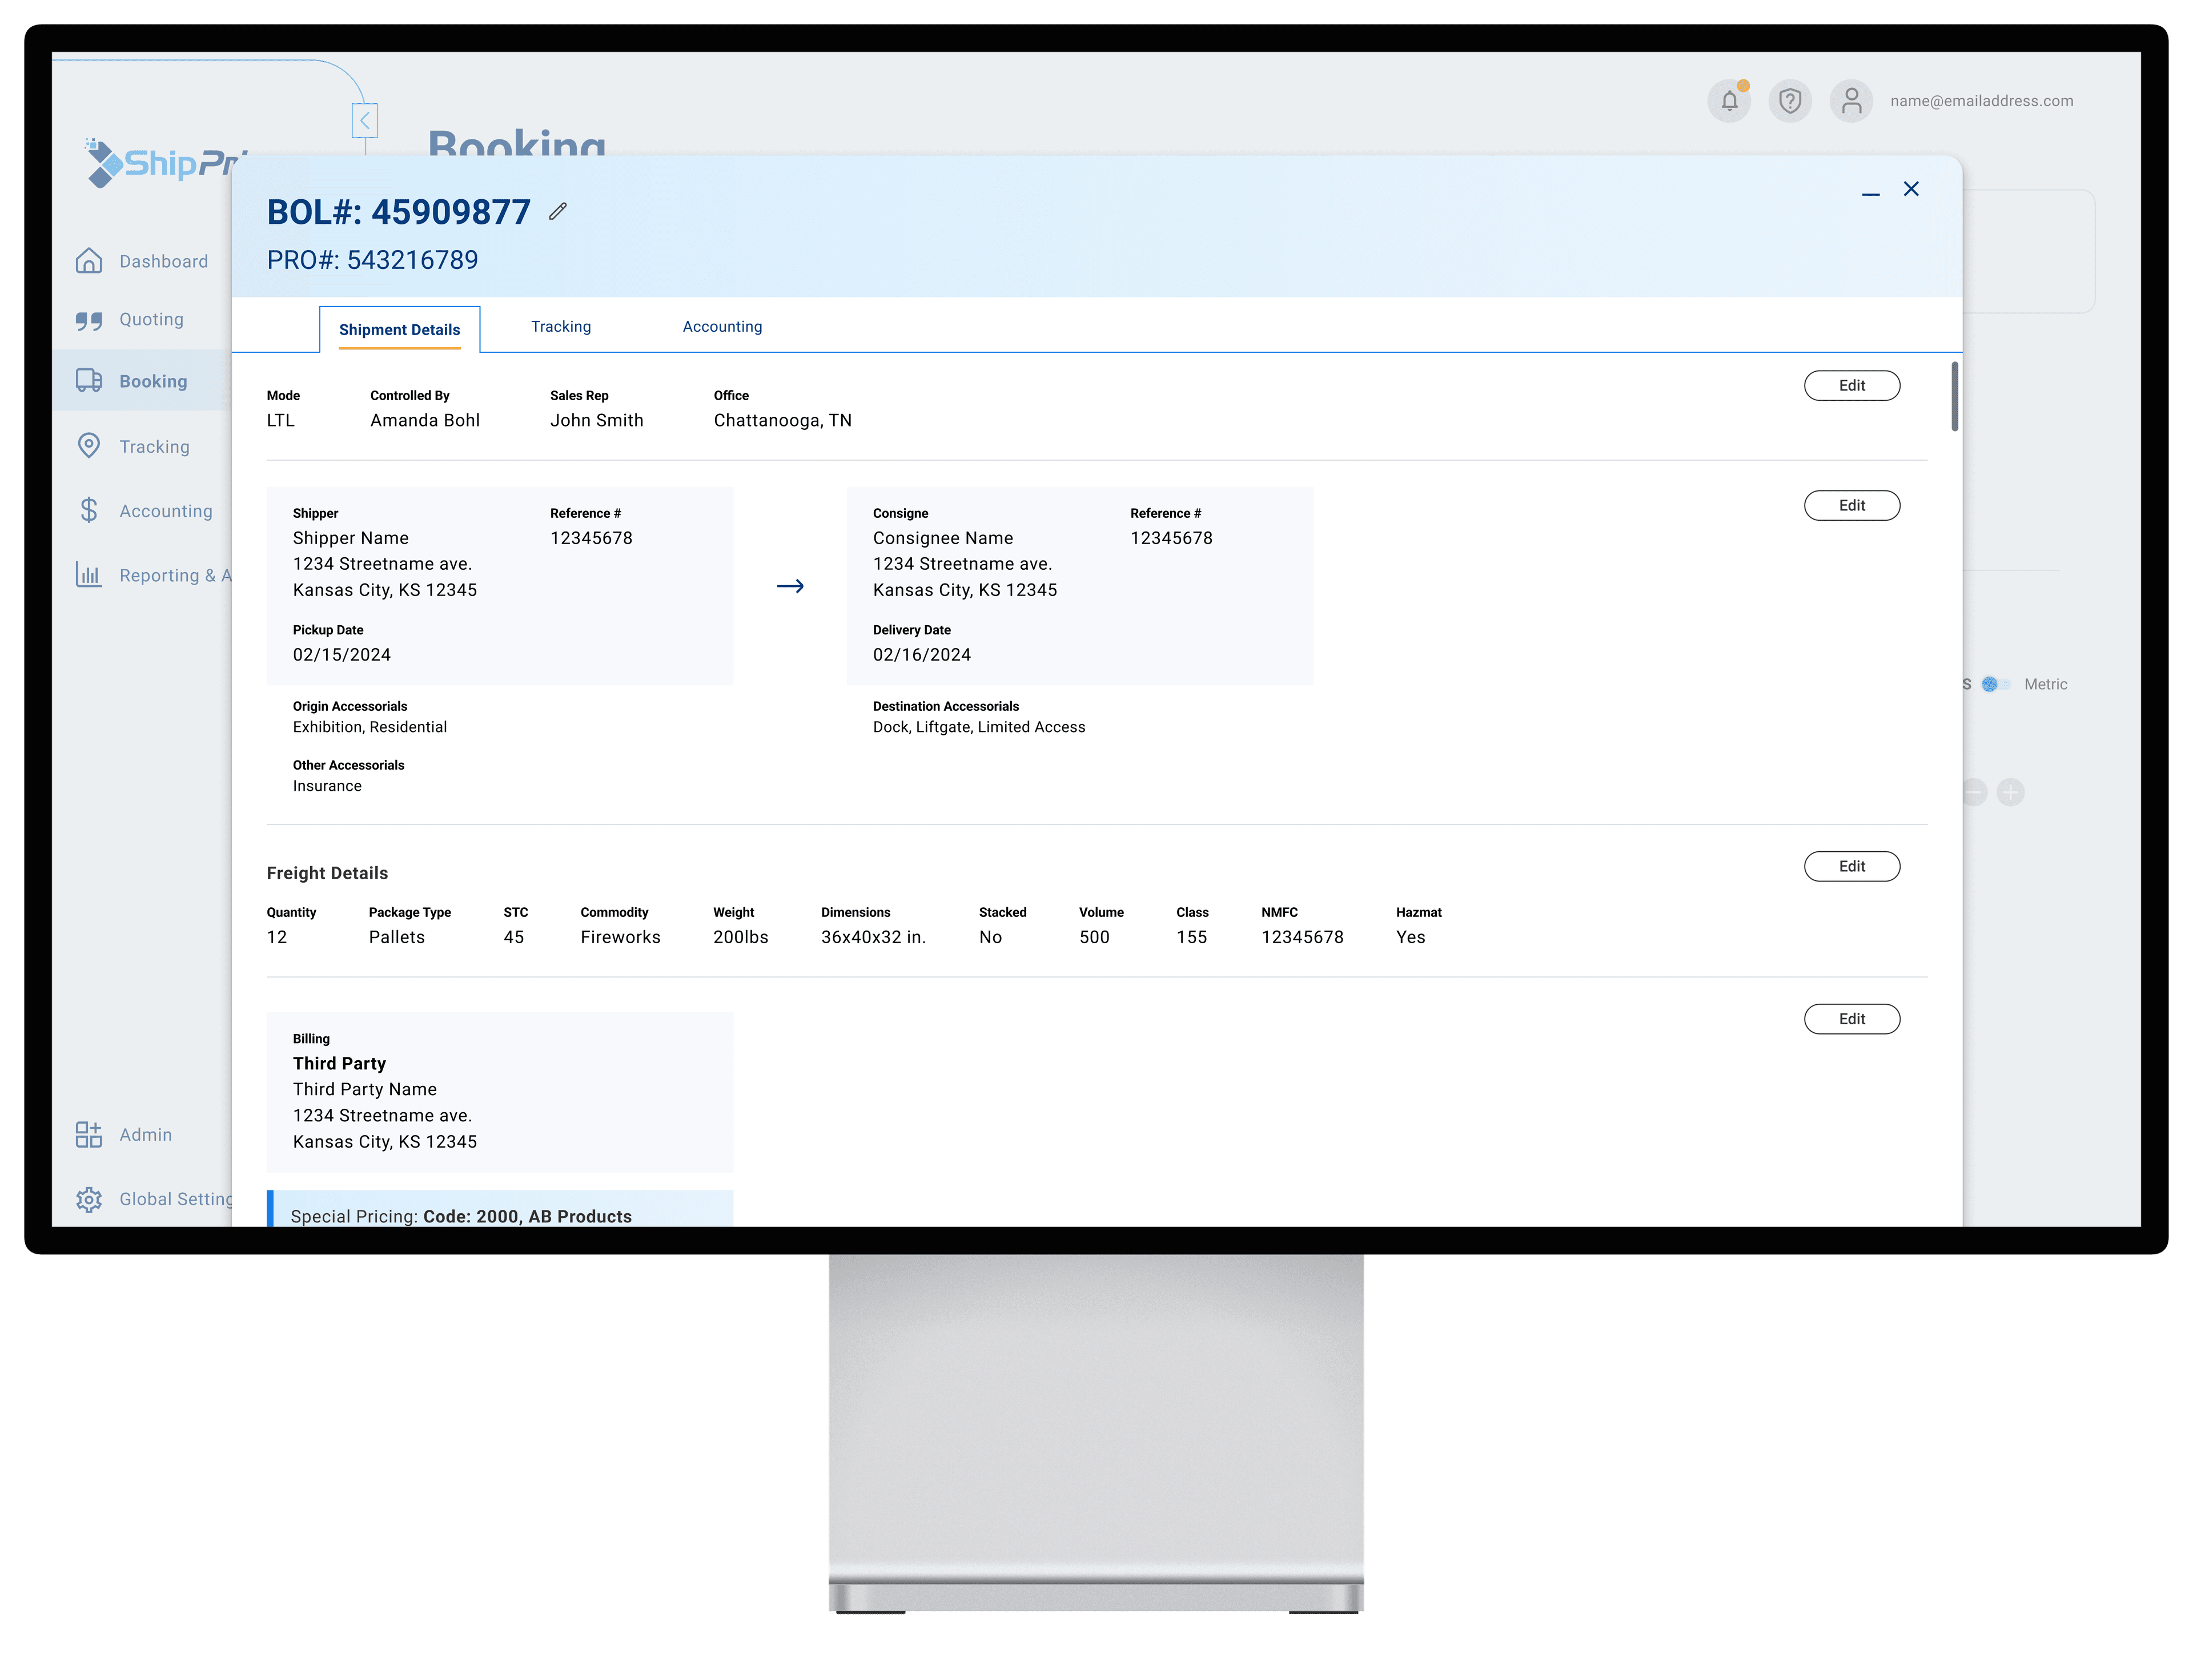This screenshot has height=1654, width=2193.
Task: Click the 'Amanda Bohl' controlled-by value
Action: coord(424,420)
